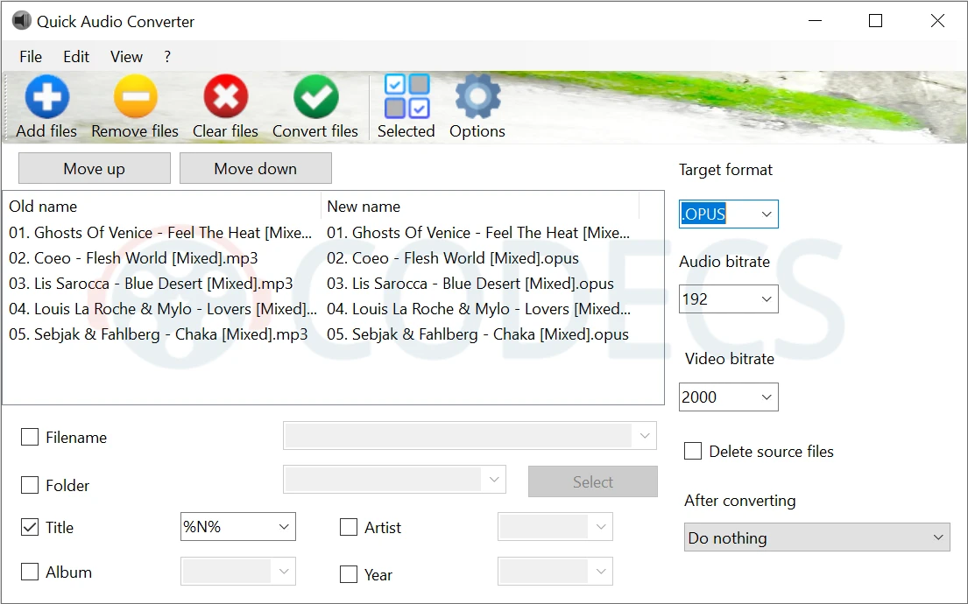
Task: Enable the Filename checkbox
Action: point(30,438)
